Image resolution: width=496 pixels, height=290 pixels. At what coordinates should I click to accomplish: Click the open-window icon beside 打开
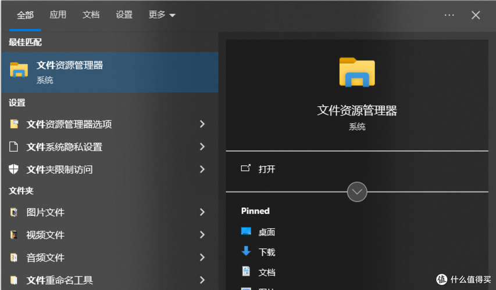click(x=245, y=168)
